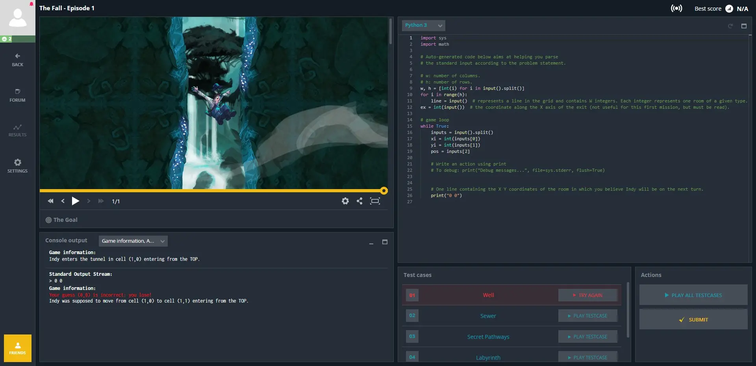This screenshot has width=756, height=366.
Task: Click the replay progress slider handle
Action: point(384,191)
